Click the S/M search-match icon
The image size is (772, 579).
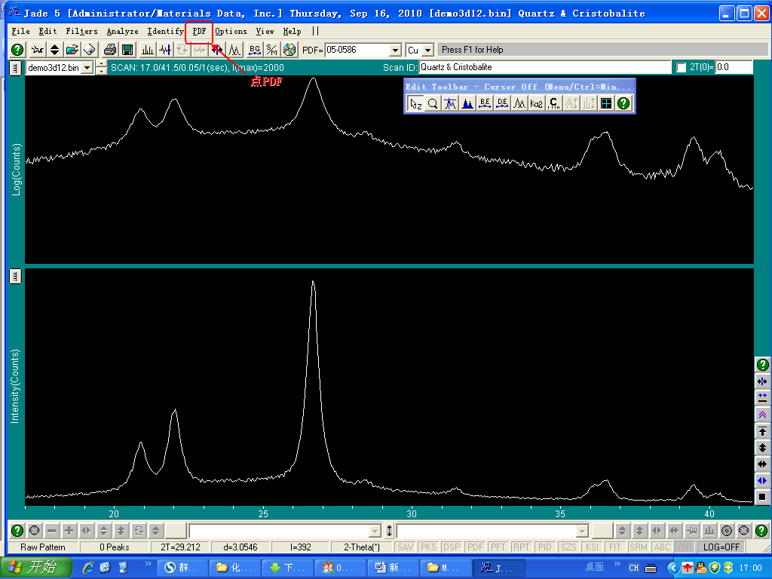[x=271, y=50]
